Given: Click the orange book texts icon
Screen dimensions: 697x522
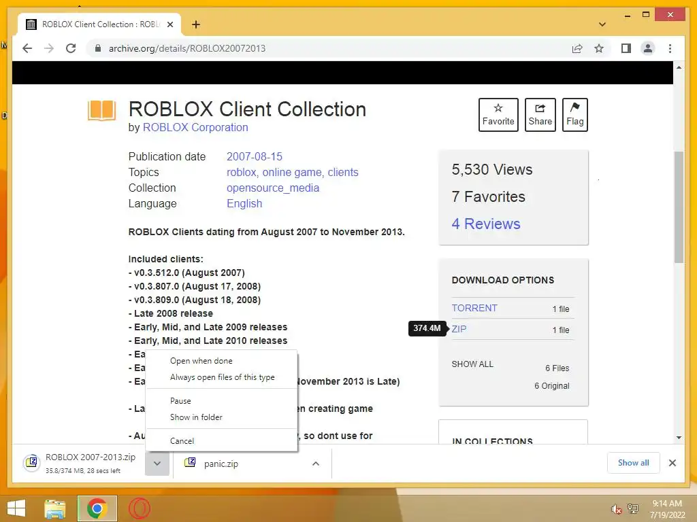Looking at the screenshot, I should click(102, 111).
